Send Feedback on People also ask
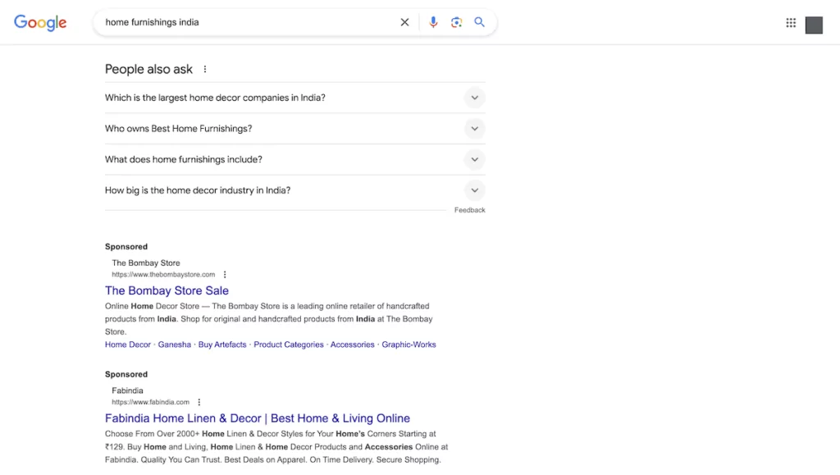 pyautogui.click(x=469, y=210)
